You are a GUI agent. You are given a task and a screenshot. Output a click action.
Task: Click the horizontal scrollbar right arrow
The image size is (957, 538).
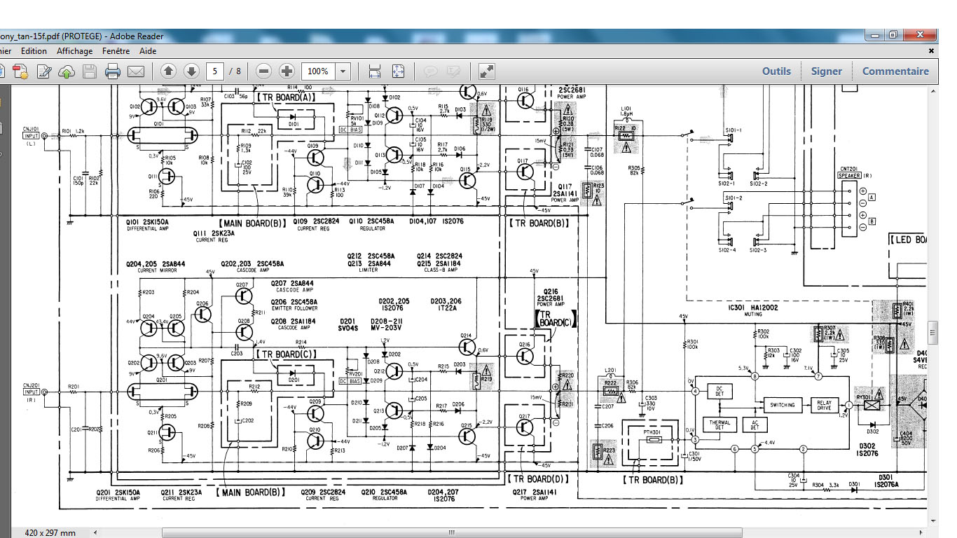click(x=921, y=532)
